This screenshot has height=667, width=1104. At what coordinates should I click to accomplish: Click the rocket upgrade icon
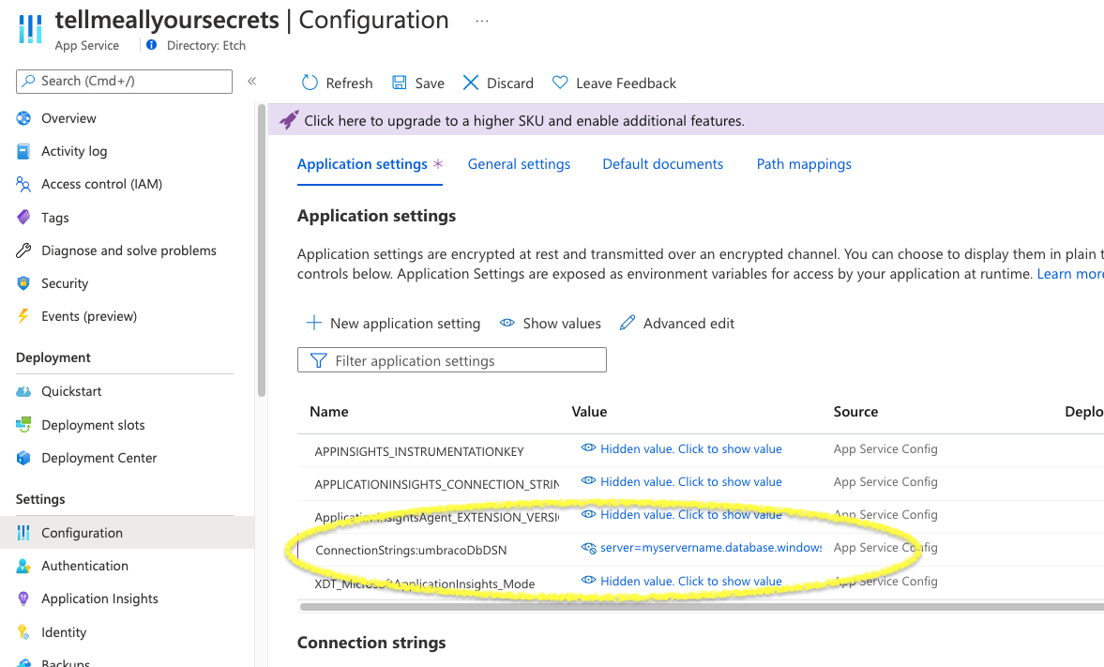click(x=289, y=120)
